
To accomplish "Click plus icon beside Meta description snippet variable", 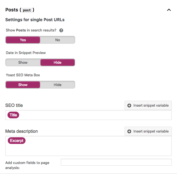I will coord(129,131).
